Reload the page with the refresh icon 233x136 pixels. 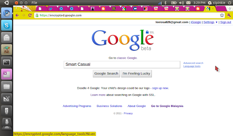30,15
